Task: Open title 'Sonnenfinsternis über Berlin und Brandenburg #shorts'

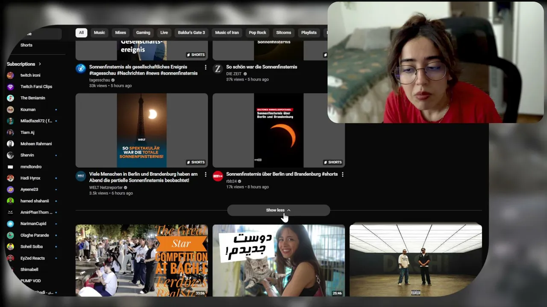Action: click(282, 174)
